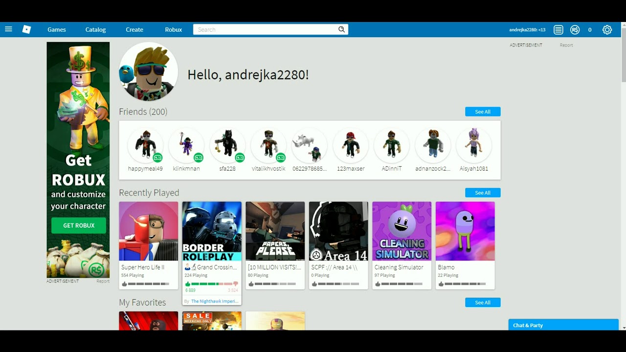Click thumbs-up icon on Grand Crossing game

click(187, 284)
